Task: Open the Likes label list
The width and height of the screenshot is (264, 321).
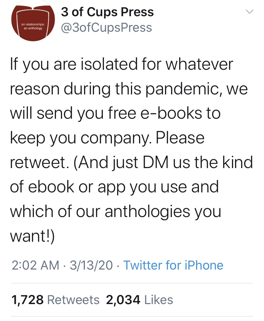Action: (159, 300)
